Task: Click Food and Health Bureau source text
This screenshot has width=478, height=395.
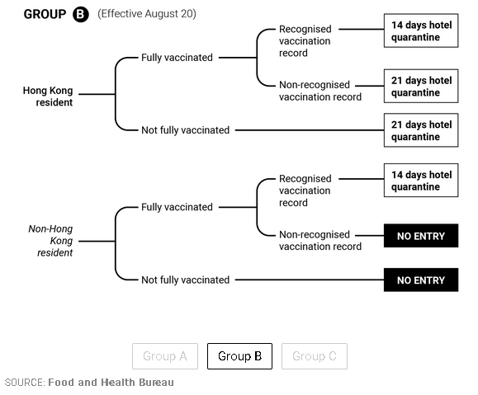Action: (x=111, y=382)
